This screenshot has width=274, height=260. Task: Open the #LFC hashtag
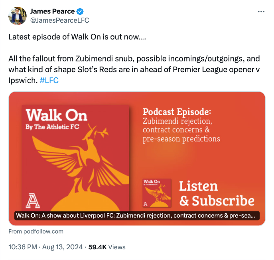pyautogui.click(x=49, y=80)
